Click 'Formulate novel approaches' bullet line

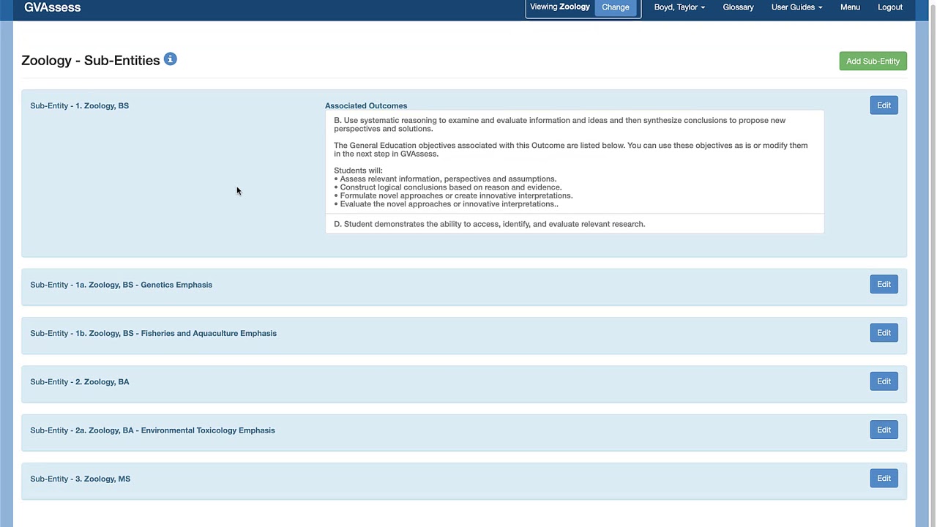[x=453, y=195]
